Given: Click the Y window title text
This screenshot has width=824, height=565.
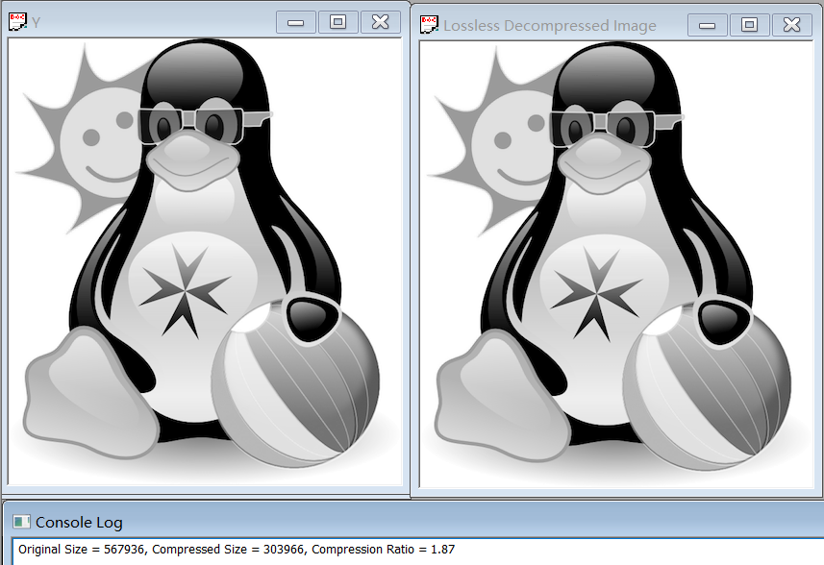Looking at the screenshot, I should 36,22.
